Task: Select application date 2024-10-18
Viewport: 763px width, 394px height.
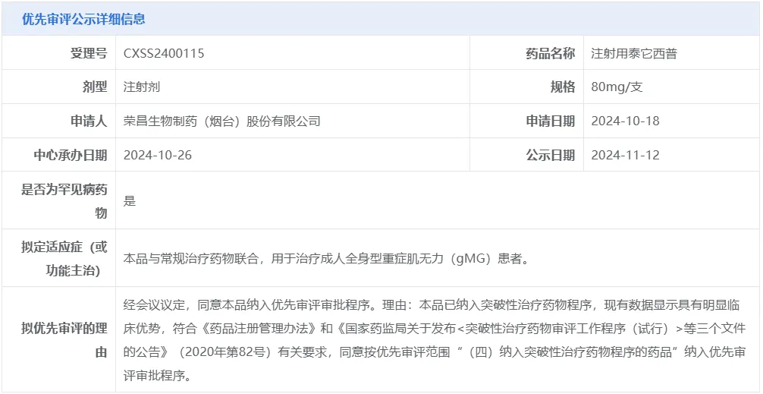Action: click(x=625, y=121)
